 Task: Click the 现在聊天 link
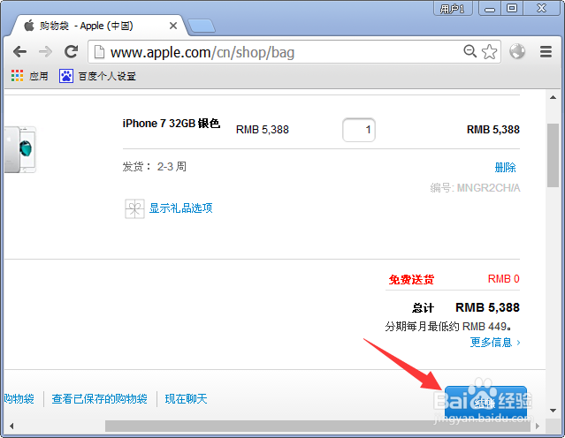(x=186, y=399)
